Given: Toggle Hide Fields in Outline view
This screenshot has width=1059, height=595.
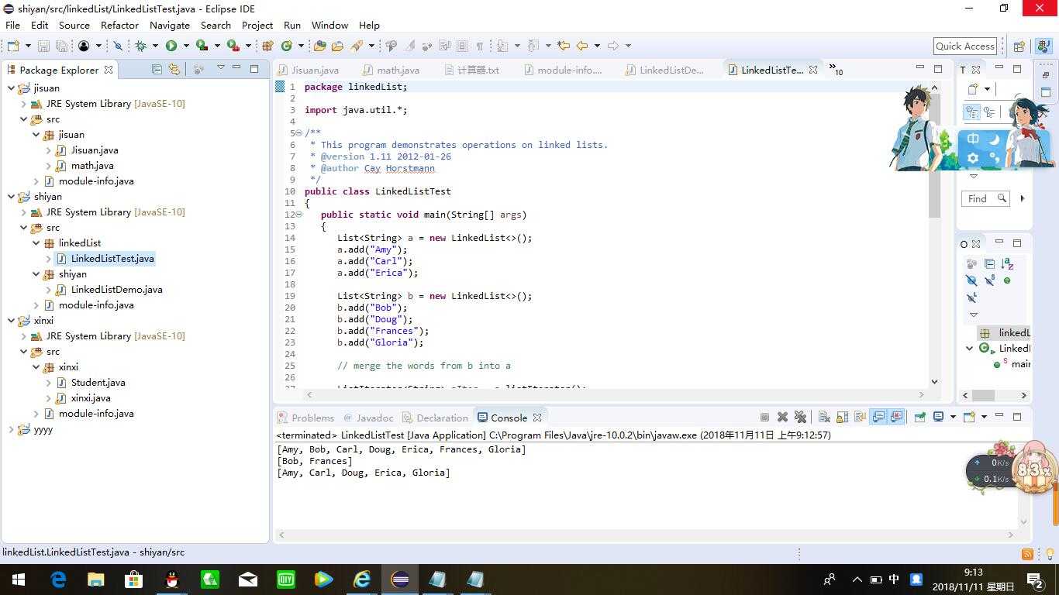Looking at the screenshot, I should 971,280.
